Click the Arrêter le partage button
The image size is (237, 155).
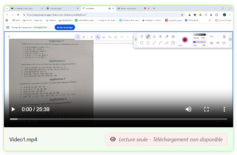click(65, 27)
